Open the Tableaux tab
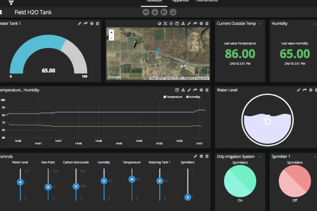This screenshot has width=317, height=211. point(154,1)
